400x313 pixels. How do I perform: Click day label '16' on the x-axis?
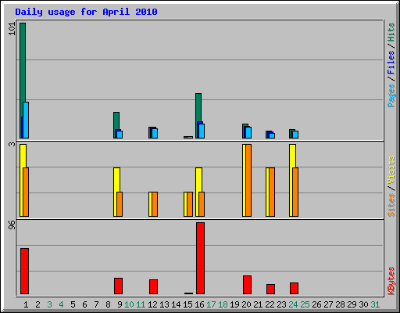click(199, 304)
